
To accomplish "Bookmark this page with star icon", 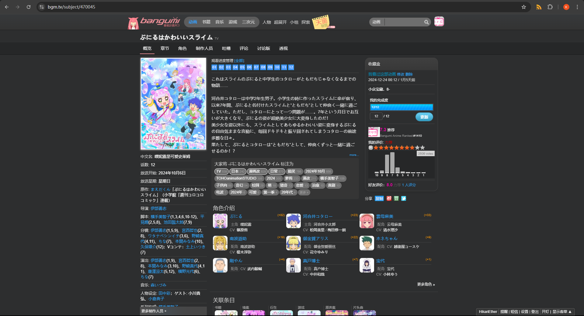I will [x=524, y=7].
